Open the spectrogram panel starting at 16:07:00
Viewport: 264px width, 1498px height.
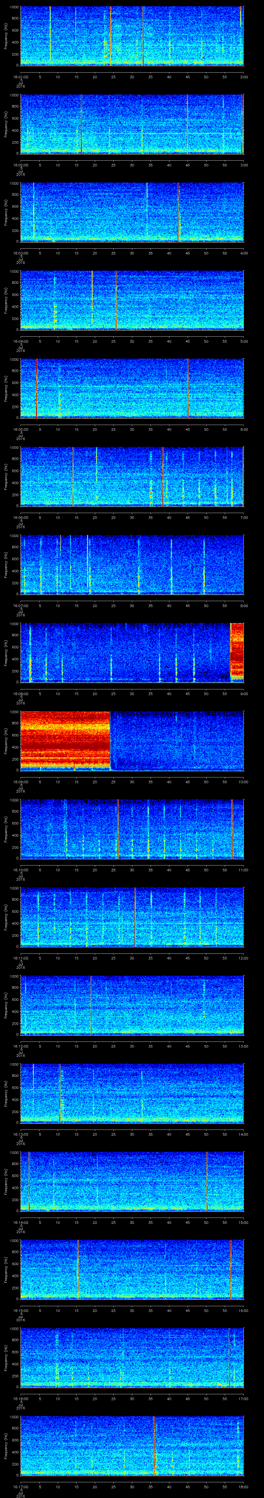132,565
